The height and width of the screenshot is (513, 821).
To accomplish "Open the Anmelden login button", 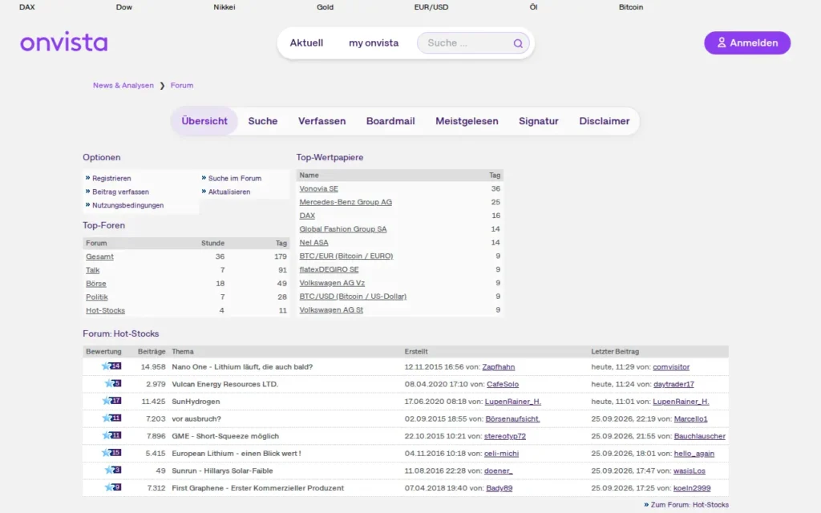I will click(747, 43).
